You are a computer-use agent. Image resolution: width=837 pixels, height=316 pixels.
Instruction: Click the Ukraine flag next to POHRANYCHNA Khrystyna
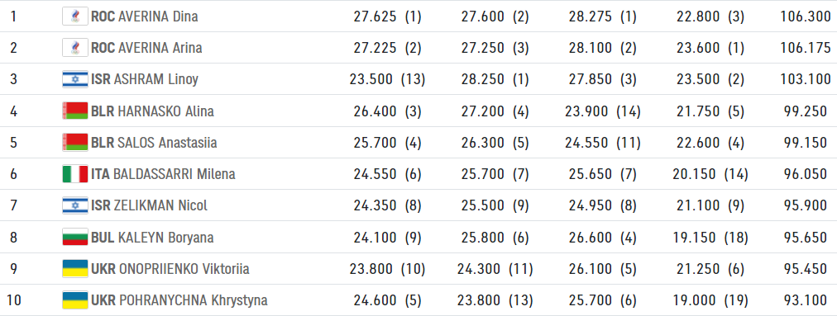coord(75,300)
